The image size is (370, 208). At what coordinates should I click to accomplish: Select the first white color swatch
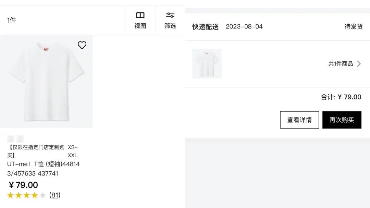10,138
